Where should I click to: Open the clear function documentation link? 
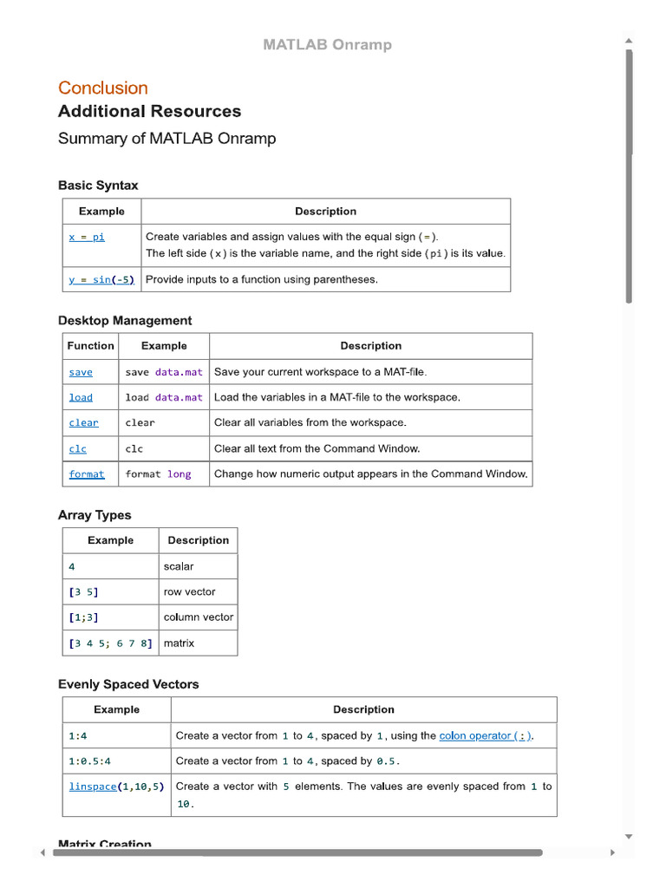tap(83, 423)
